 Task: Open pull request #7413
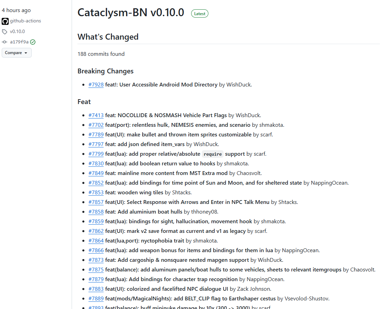tap(96, 115)
